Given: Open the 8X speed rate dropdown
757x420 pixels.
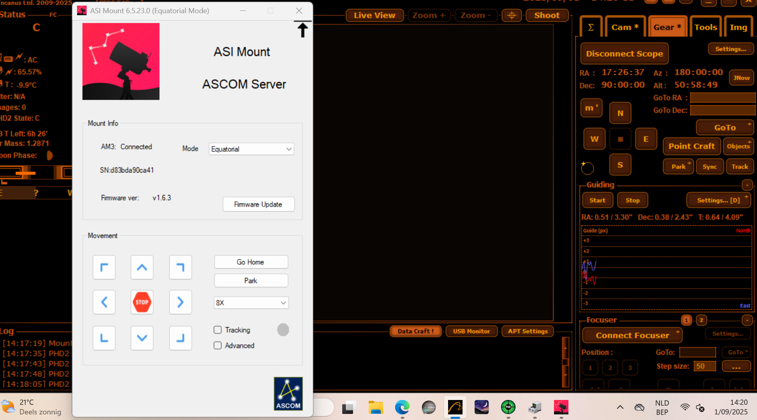Looking at the screenshot, I should pyautogui.click(x=251, y=303).
